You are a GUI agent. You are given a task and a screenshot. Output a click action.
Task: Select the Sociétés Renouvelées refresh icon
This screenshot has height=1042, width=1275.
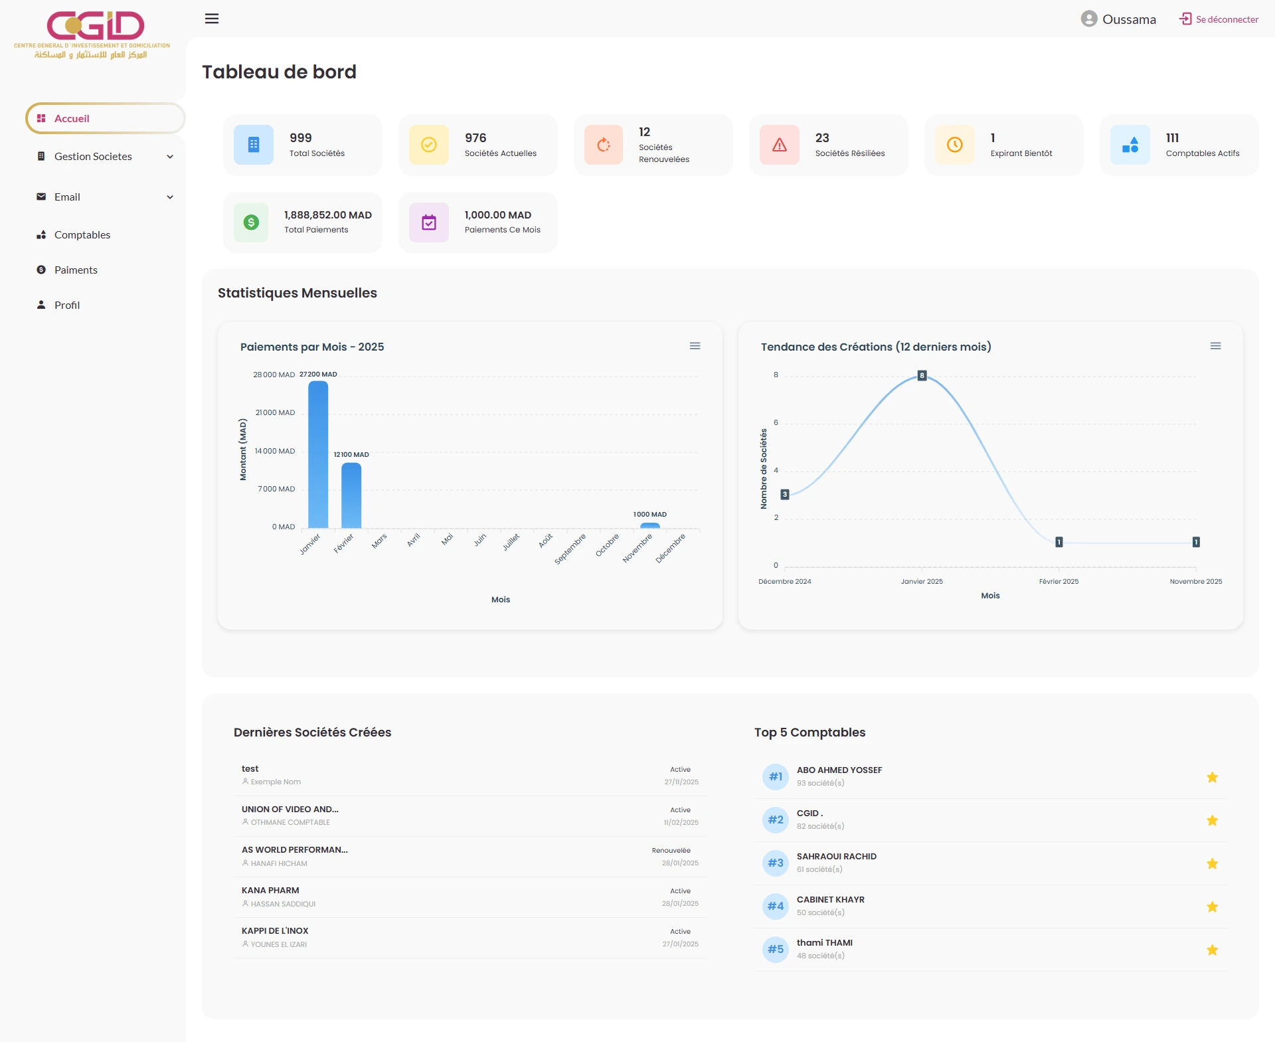pyautogui.click(x=604, y=144)
